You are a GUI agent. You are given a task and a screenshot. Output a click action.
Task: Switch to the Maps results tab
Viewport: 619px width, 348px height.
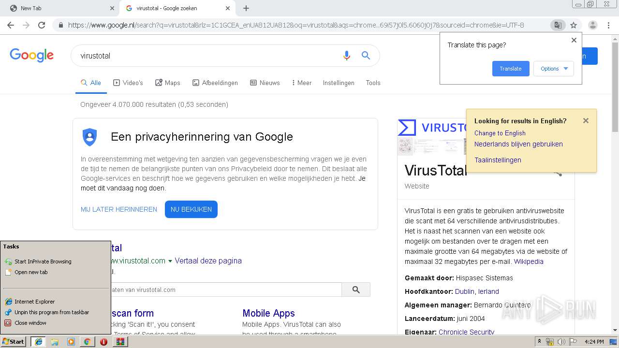[x=167, y=83]
